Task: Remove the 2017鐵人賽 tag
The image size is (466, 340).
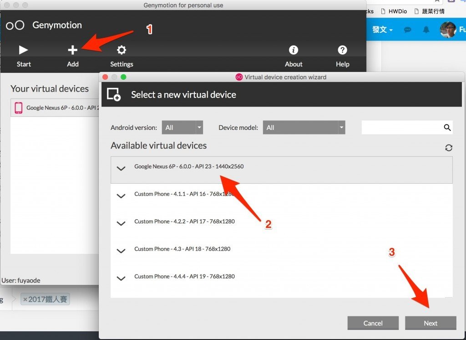Action: click(25, 299)
